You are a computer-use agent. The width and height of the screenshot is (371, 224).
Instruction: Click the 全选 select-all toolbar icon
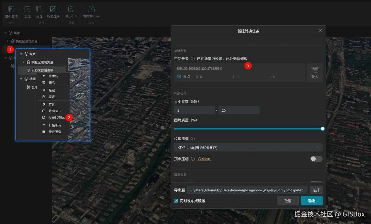click(27, 9)
